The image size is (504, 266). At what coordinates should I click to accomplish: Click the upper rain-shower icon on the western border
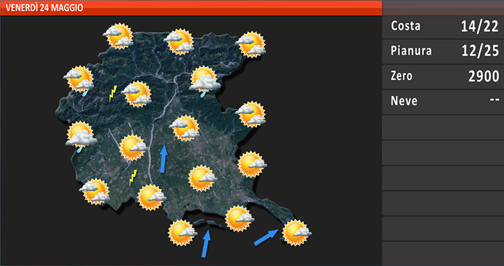pos(79,79)
